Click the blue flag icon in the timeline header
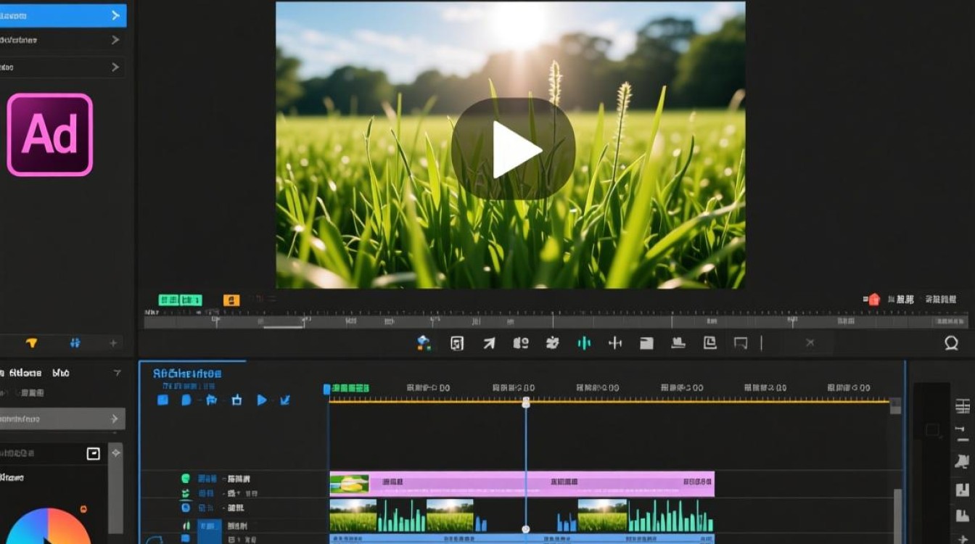The height and width of the screenshot is (544, 975). [x=211, y=400]
